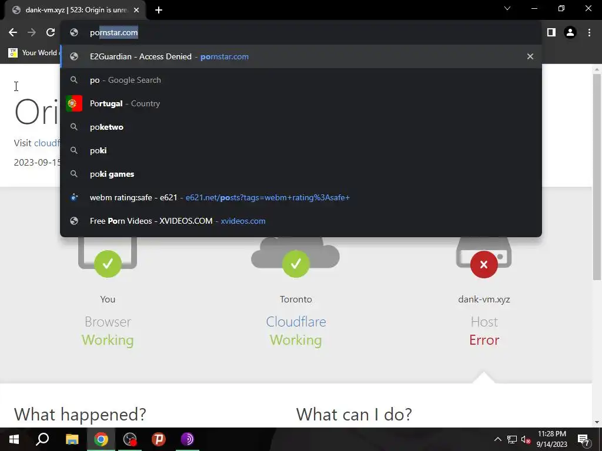Click the dank-vm.xyz host label

point(484,299)
